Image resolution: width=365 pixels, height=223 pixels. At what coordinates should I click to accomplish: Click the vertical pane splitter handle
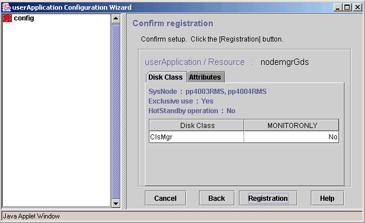pos(124,111)
